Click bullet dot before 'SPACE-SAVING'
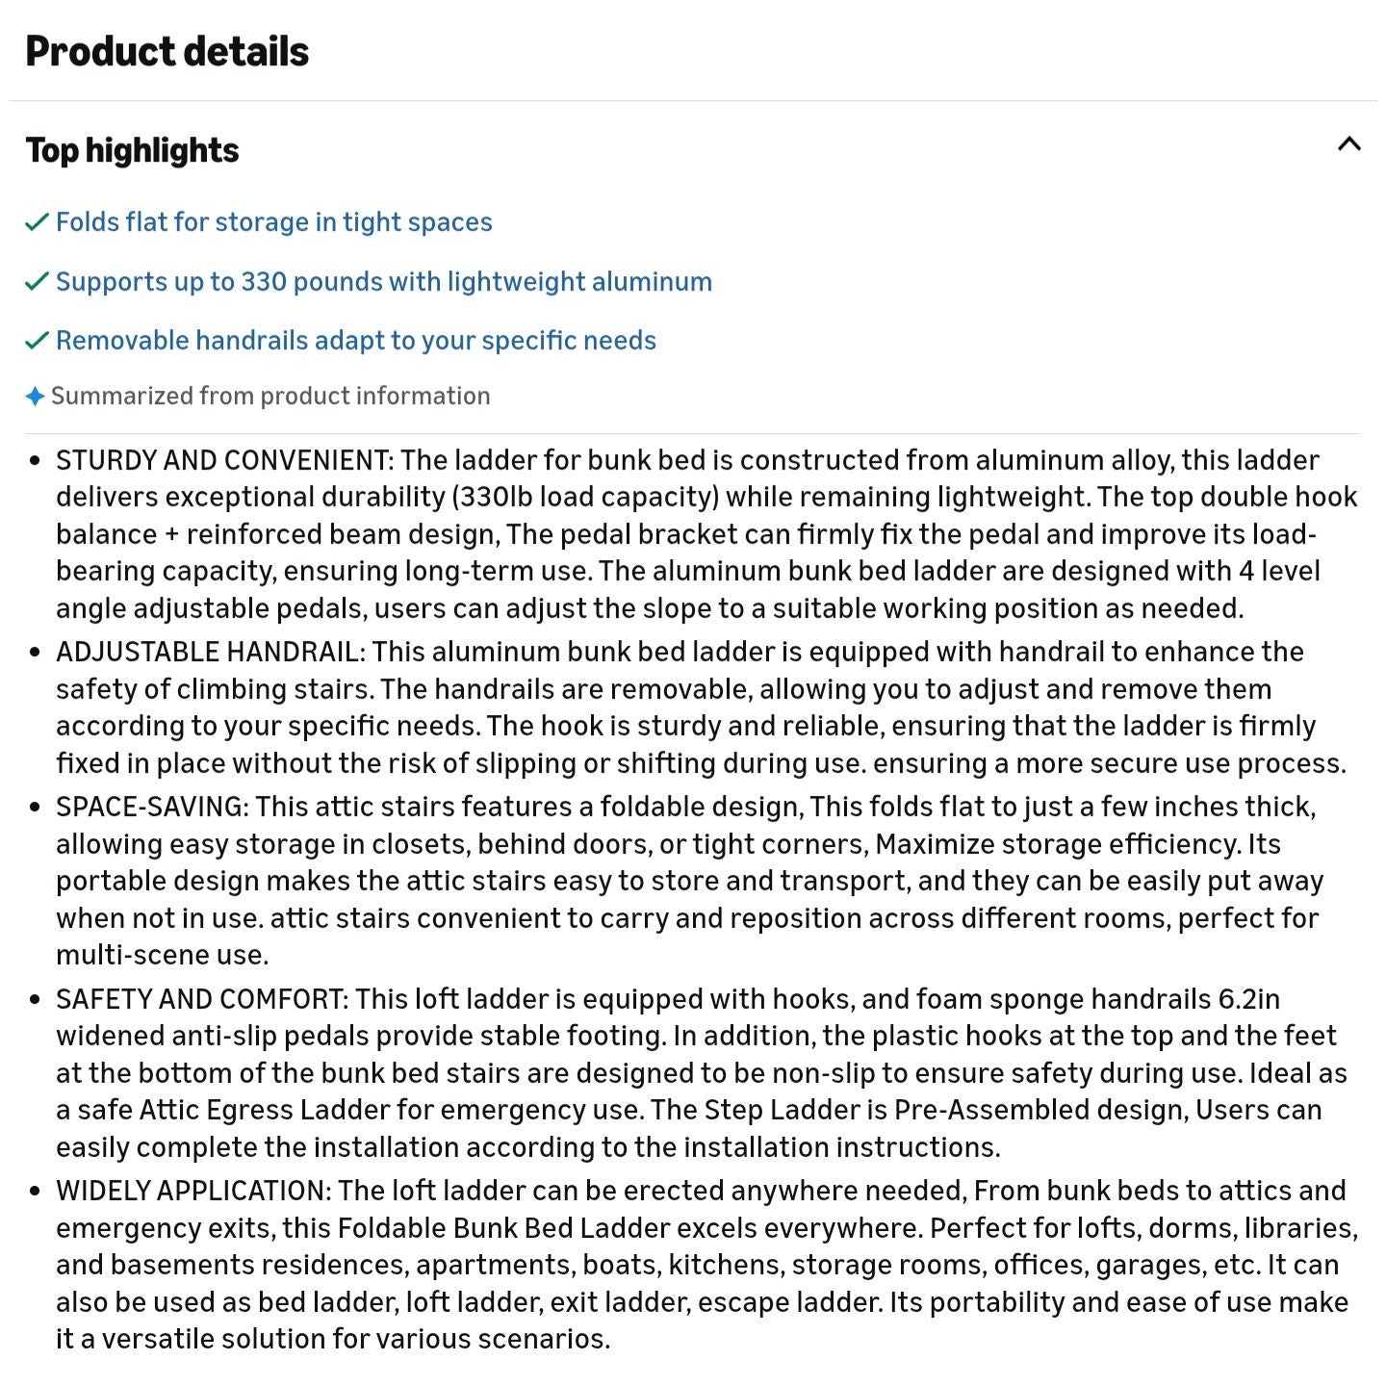This screenshot has height=1386, width=1386. click(36, 808)
